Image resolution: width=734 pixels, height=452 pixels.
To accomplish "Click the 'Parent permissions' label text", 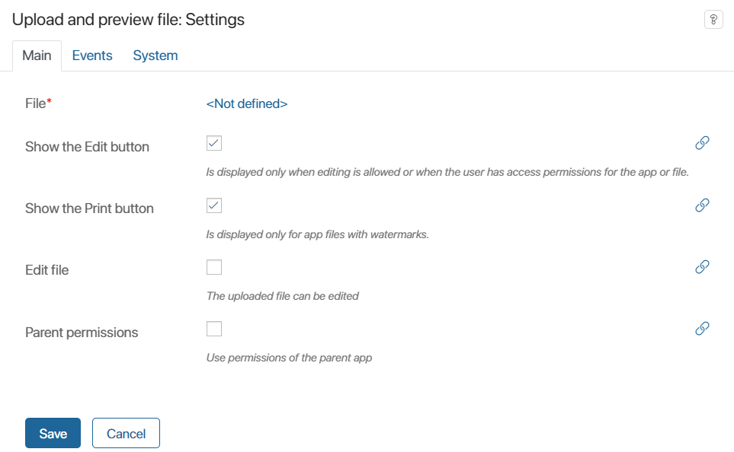I will 82,333.
